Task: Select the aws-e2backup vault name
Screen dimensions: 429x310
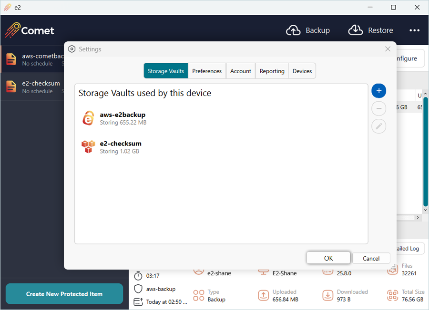Action: click(x=123, y=115)
